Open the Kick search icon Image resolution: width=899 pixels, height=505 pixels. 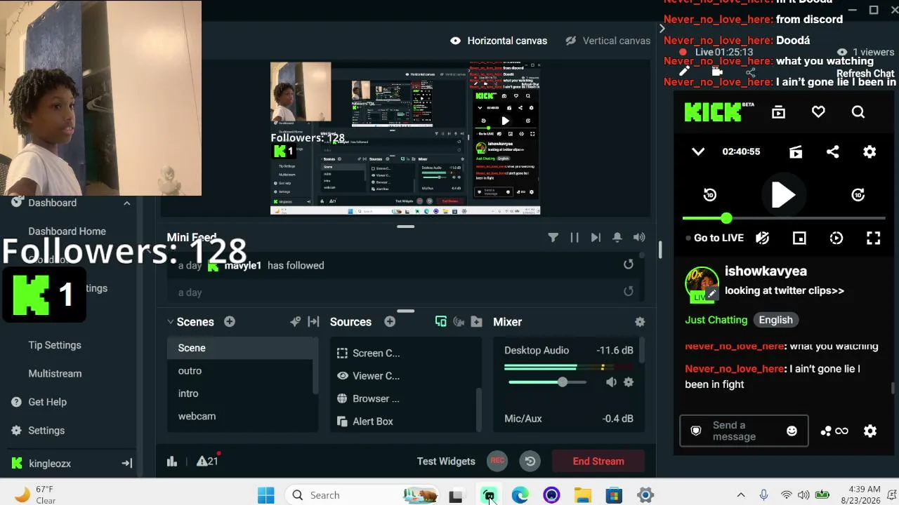coord(858,112)
